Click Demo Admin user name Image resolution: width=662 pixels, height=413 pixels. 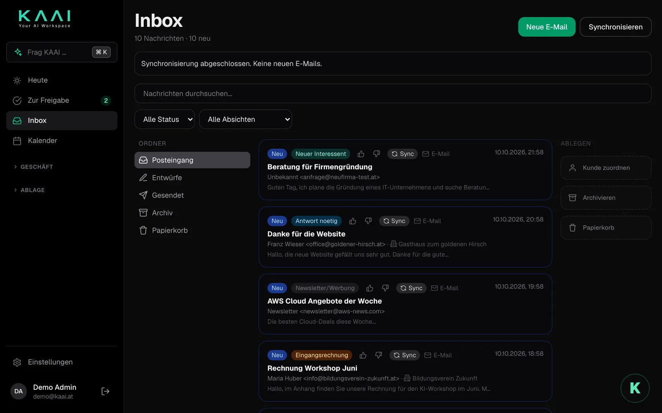[x=55, y=387]
